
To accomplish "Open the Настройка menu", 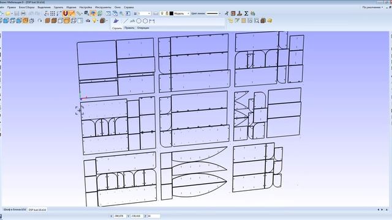I will (x=86, y=7).
